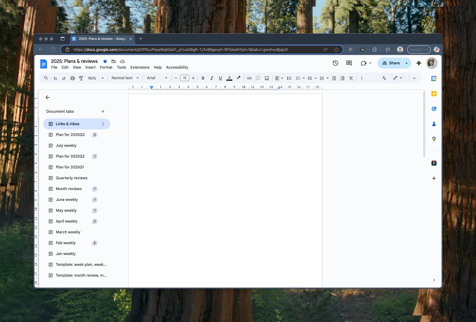
Task: View the cloud save status
Action: pyautogui.click(x=122, y=61)
